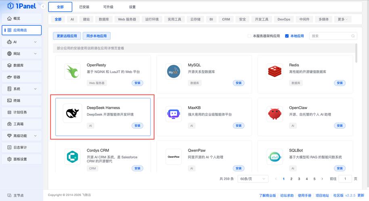Open the QwenPaw app icon
369x201 pixels.
pyautogui.click(x=174, y=157)
